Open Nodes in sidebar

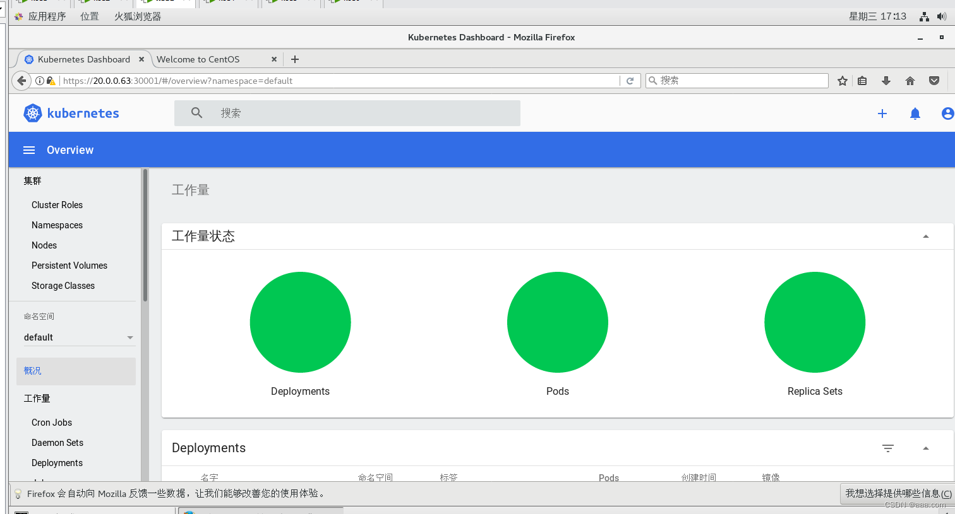(44, 245)
